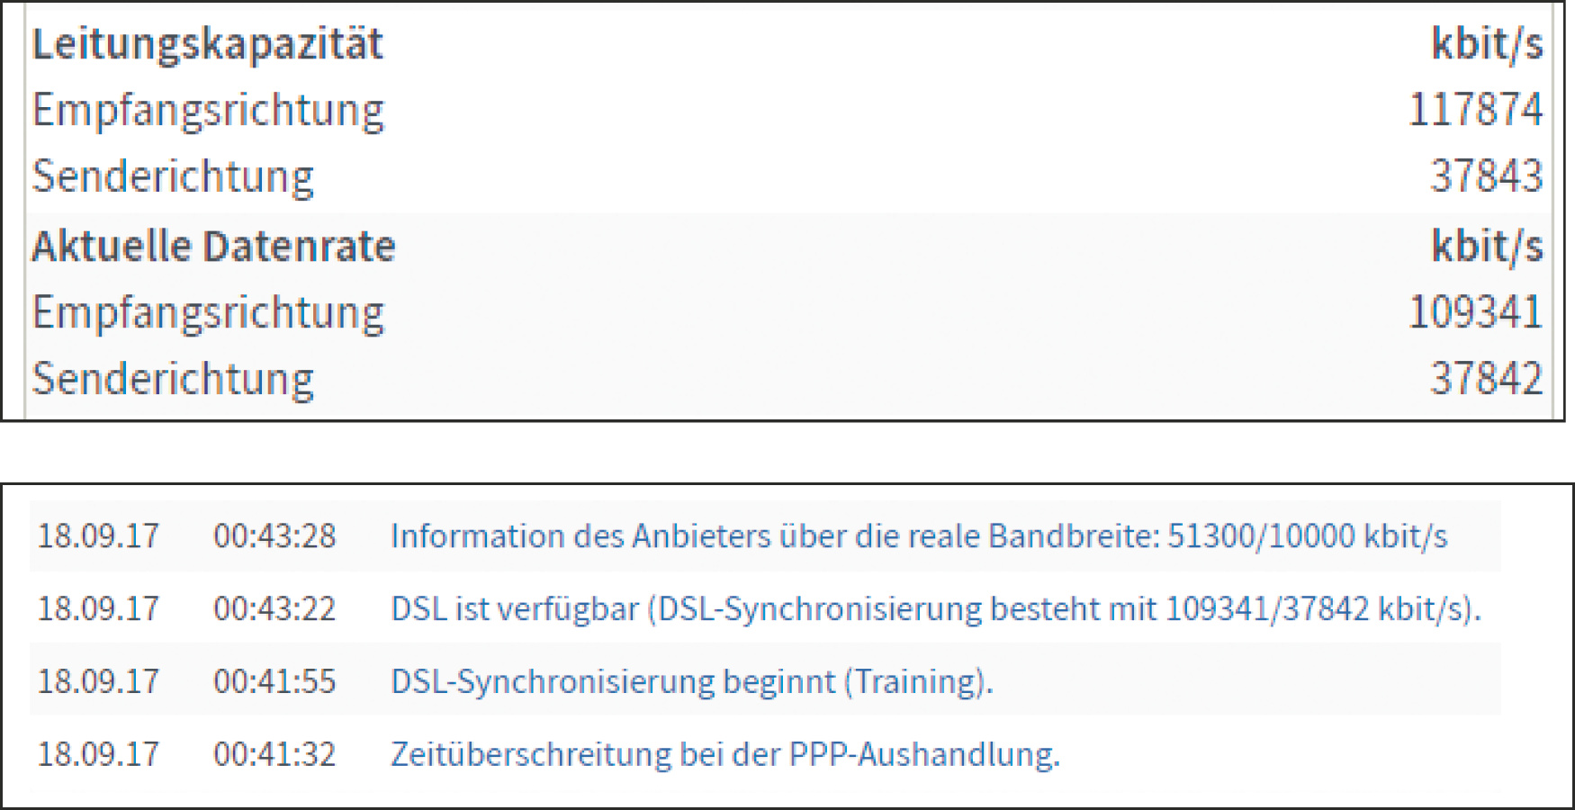Click the Leitungskapazität heading

click(208, 44)
